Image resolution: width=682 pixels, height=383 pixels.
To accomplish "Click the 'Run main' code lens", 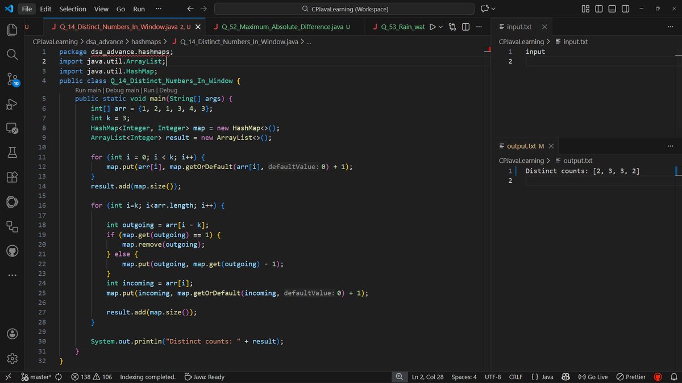I will pyautogui.click(x=88, y=90).
